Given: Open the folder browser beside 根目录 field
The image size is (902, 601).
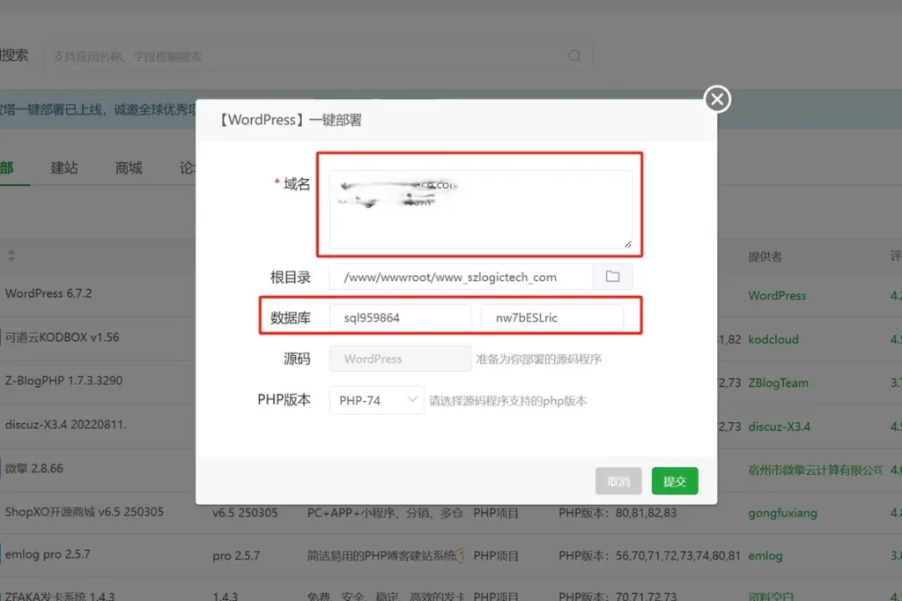Looking at the screenshot, I should (x=612, y=276).
